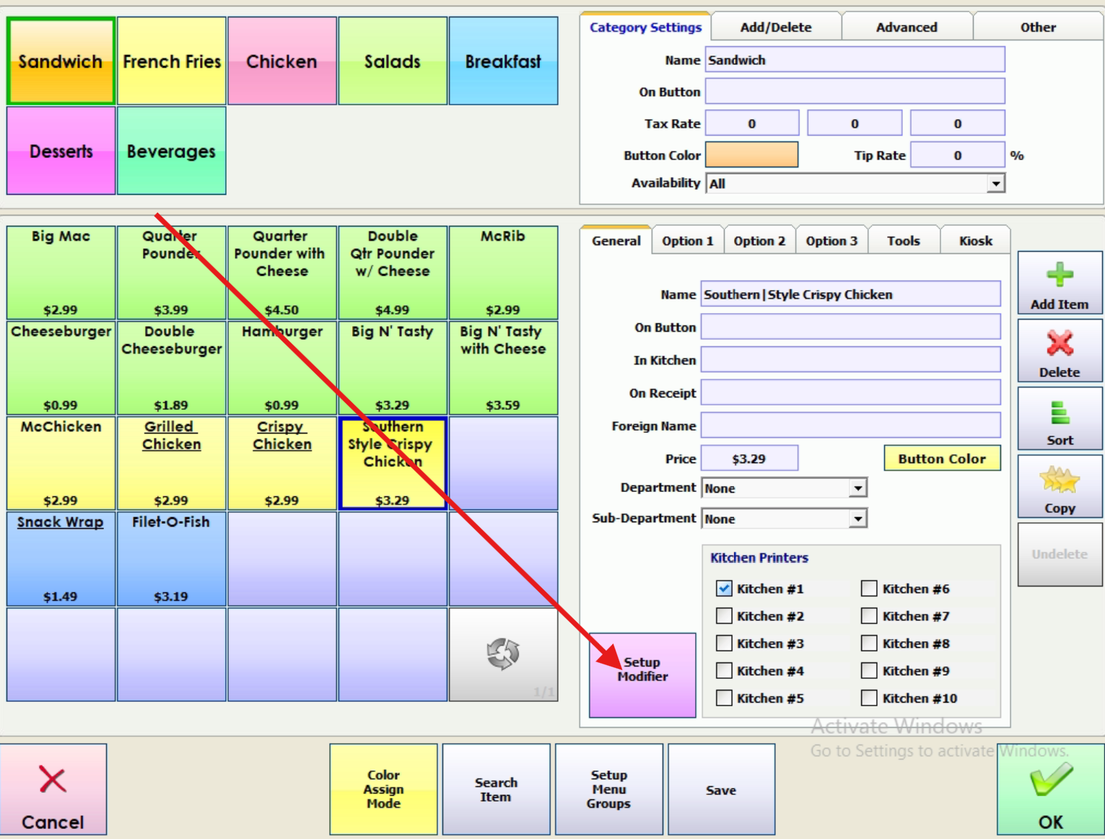Click the Sort icon button
Viewport: 1105px width, 839px height.
click(x=1060, y=419)
